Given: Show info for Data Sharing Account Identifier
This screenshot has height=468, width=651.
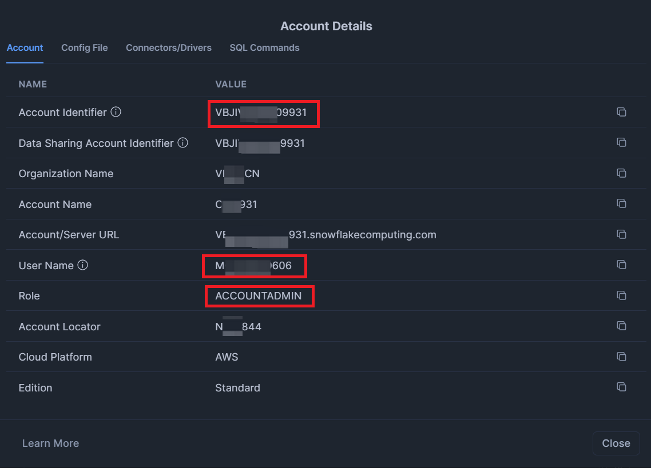Looking at the screenshot, I should pyautogui.click(x=182, y=143).
